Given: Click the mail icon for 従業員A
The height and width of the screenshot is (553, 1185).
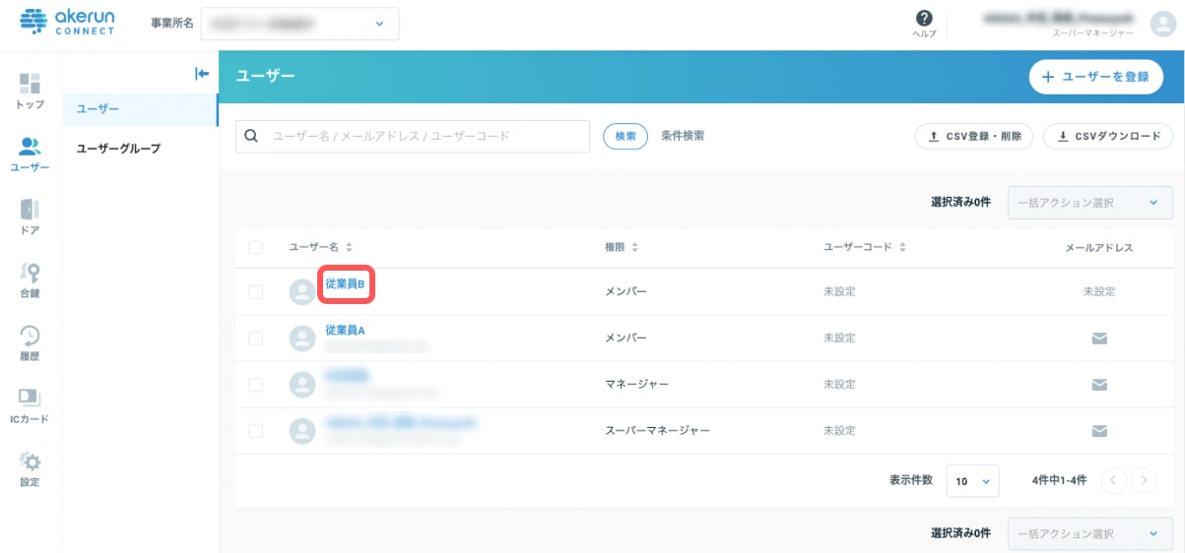Looking at the screenshot, I should point(1099,338).
